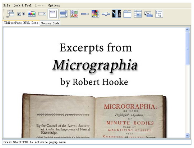The image size is (194, 148).
Task: Open the ToolTip demo (OK cursor icon)
Action: tap(148, 14)
